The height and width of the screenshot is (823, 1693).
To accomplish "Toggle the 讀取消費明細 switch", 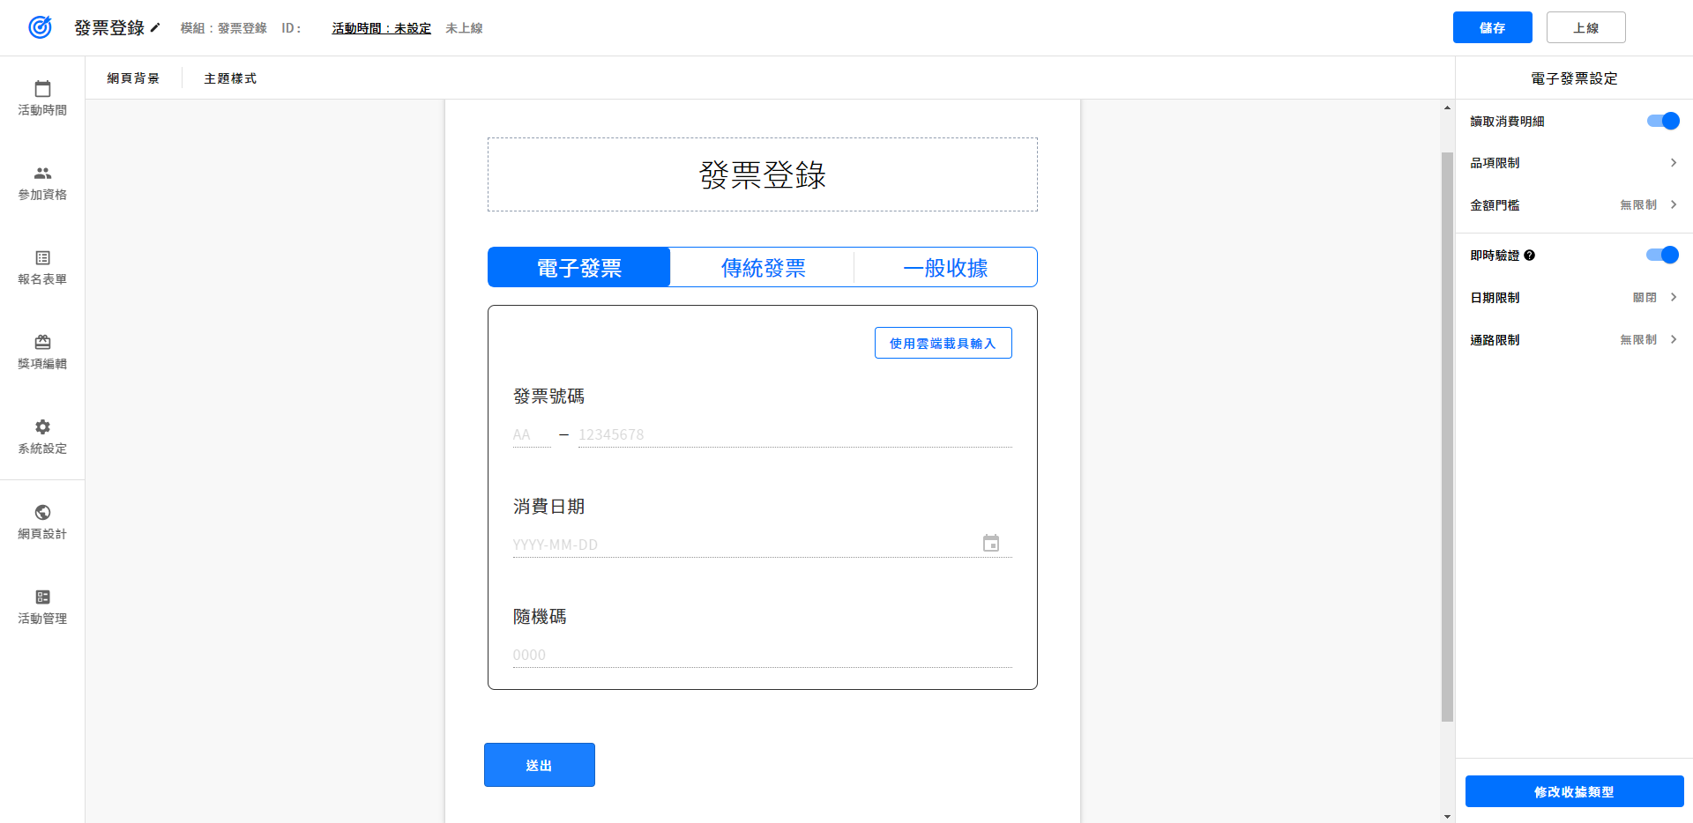I will tap(1663, 122).
